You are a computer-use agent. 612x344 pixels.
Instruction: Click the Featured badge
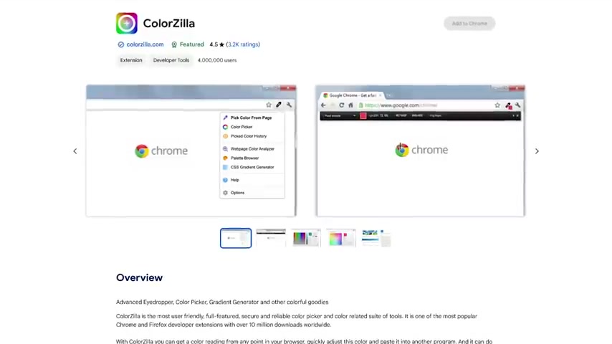click(x=187, y=44)
